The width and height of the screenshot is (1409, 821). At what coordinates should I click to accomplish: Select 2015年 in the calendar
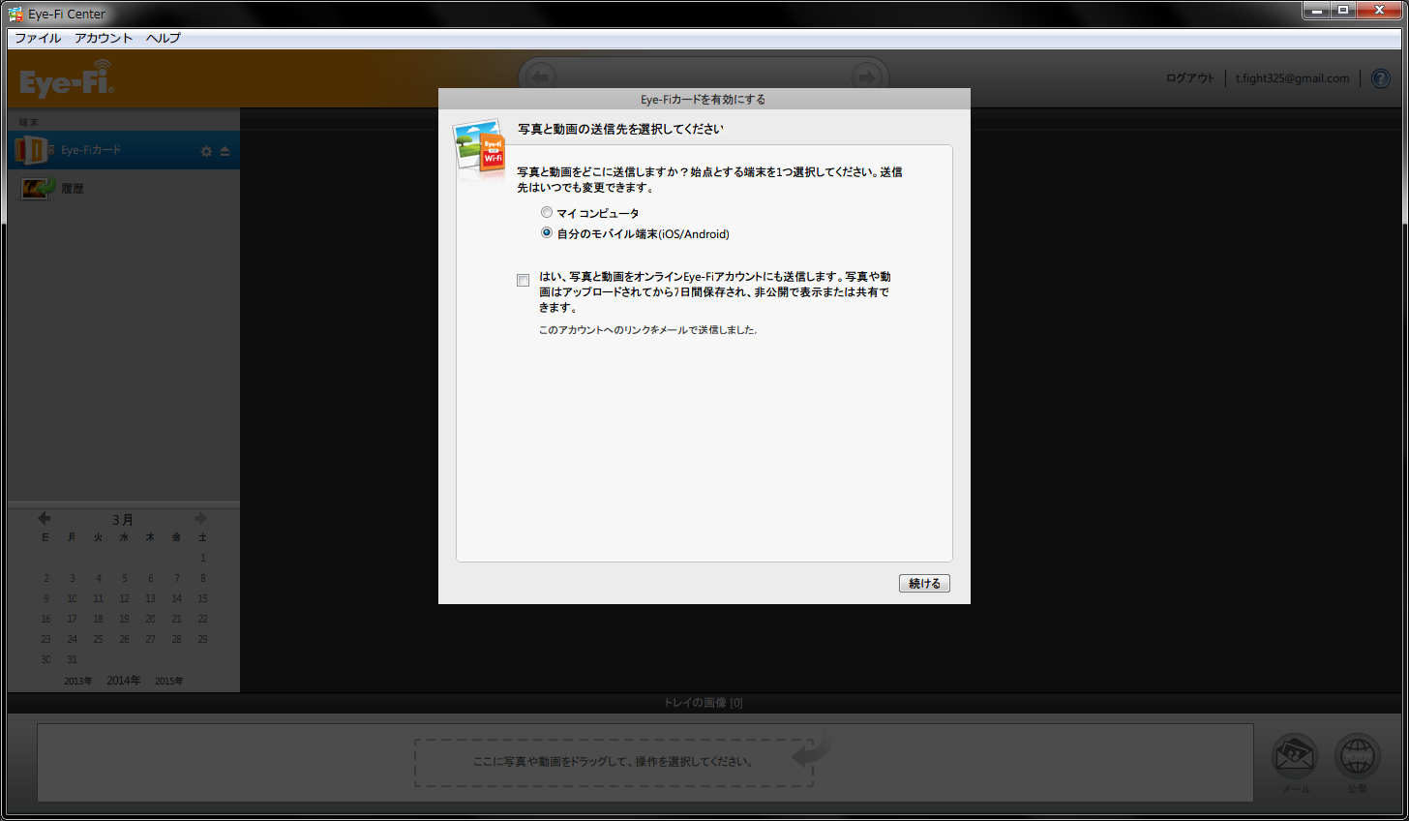coord(168,681)
